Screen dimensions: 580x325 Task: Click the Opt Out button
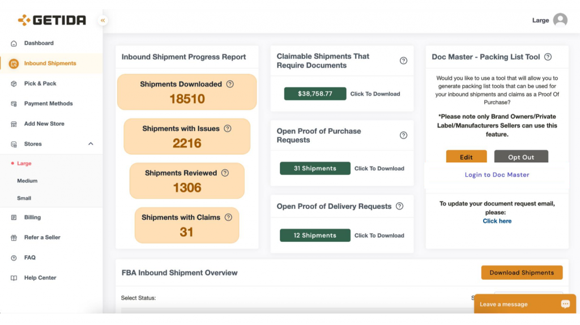(x=521, y=156)
